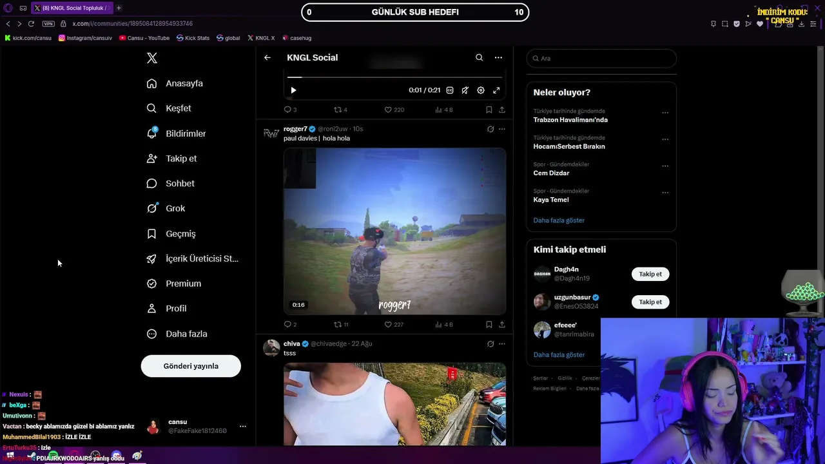
Task: Open the Takip et sidebar item
Action: tap(171, 159)
